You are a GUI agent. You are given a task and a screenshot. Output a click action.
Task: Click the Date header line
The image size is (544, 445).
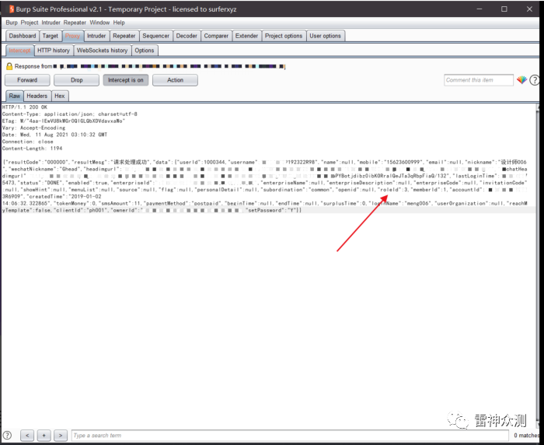click(55, 135)
